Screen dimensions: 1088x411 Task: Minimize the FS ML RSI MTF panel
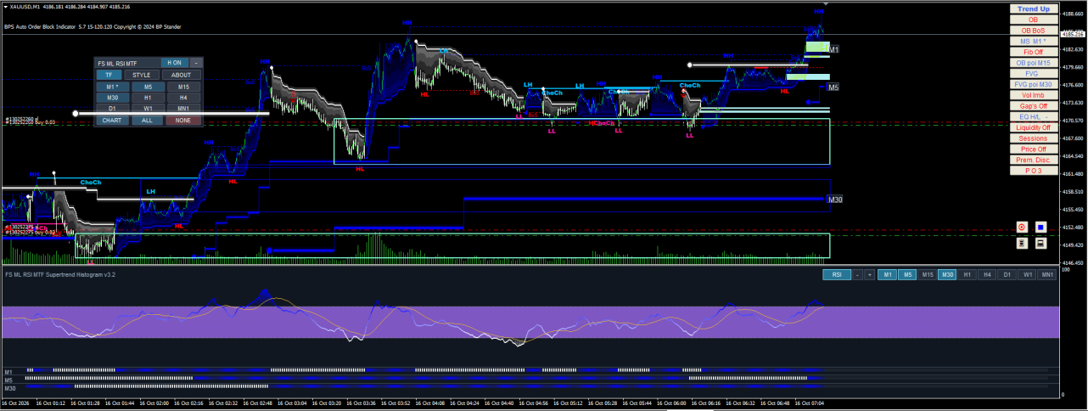[x=196, y=63]
